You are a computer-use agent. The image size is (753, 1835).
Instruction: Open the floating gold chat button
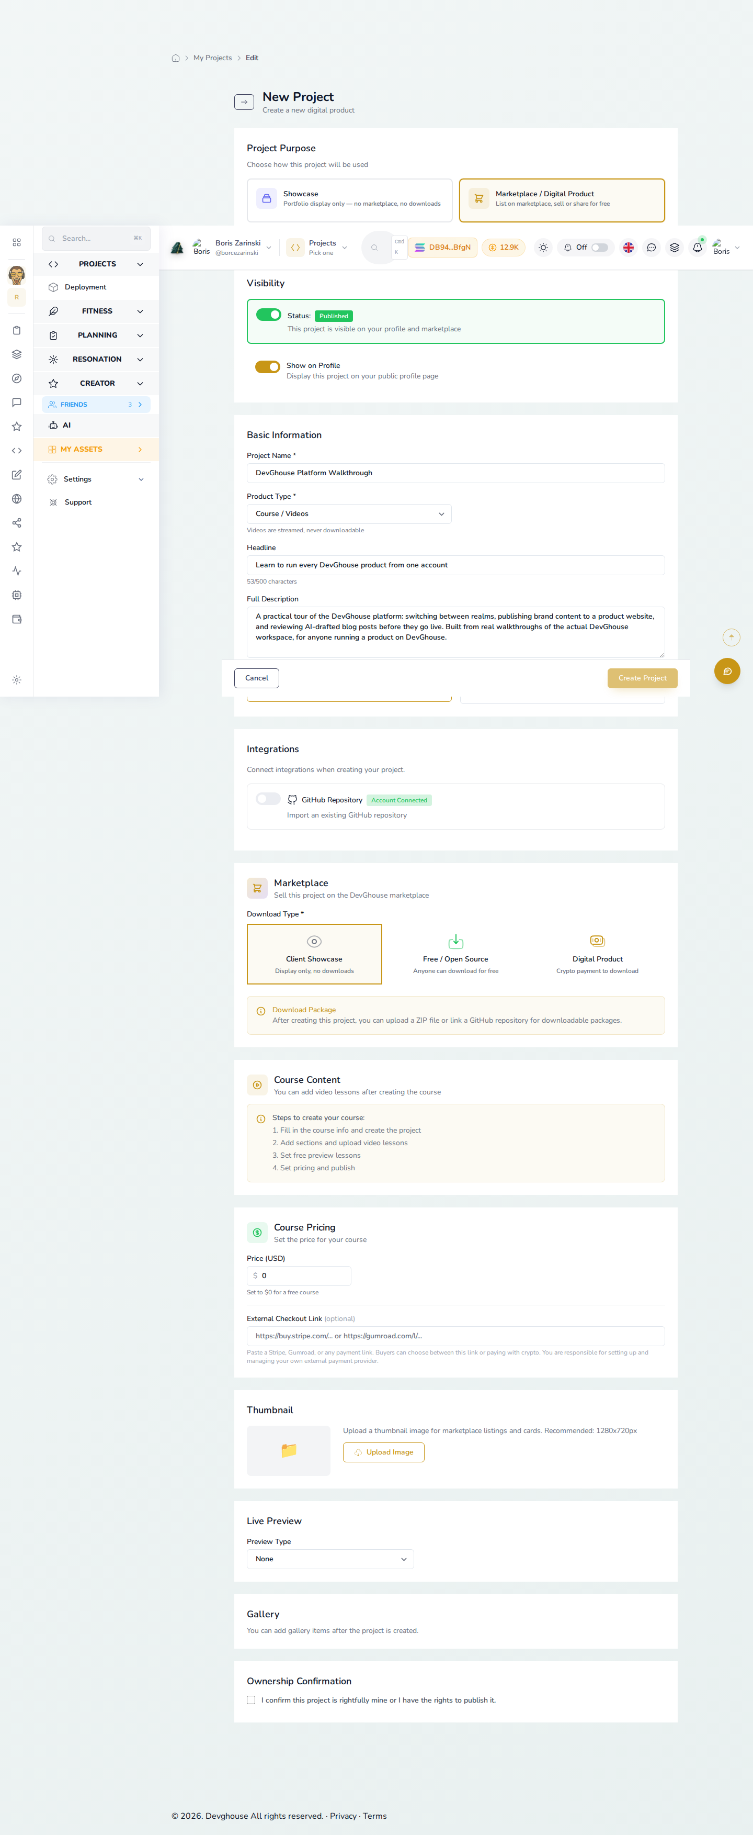(727, 671)
